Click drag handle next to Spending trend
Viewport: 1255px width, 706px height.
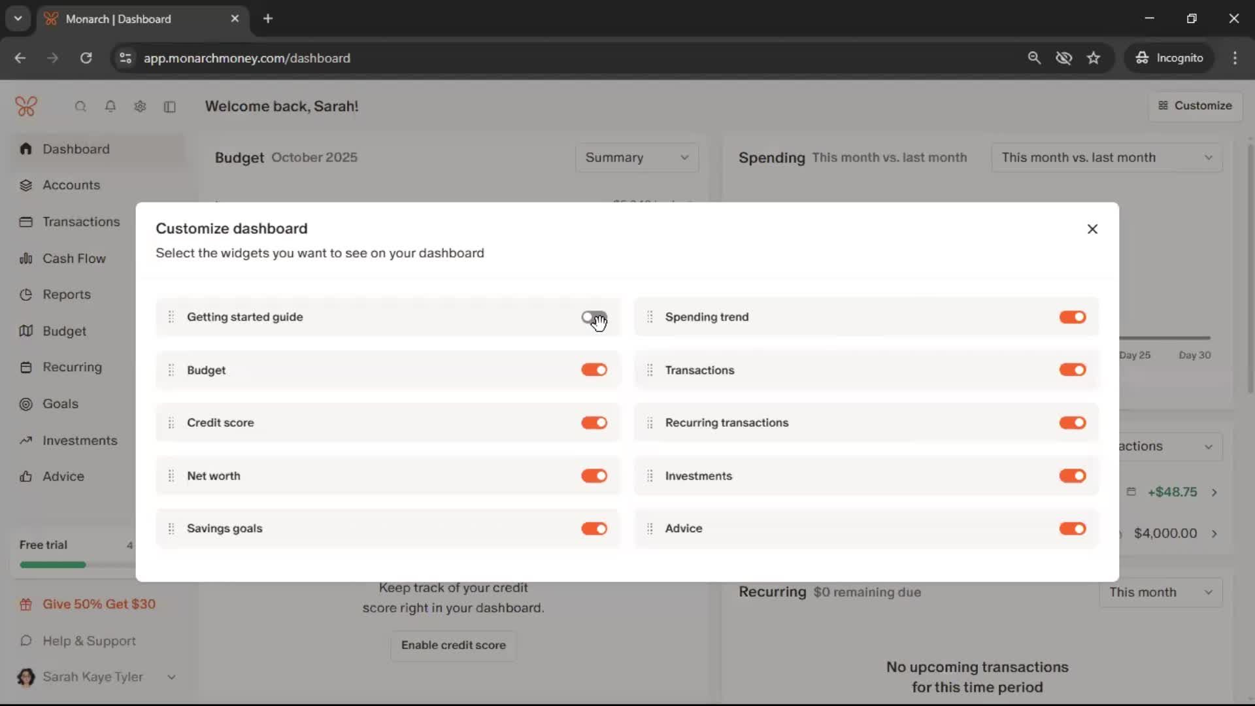[x=650, y=317]
